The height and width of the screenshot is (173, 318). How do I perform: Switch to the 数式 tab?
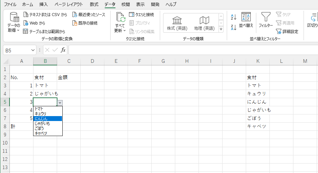(x=94, y=4)
